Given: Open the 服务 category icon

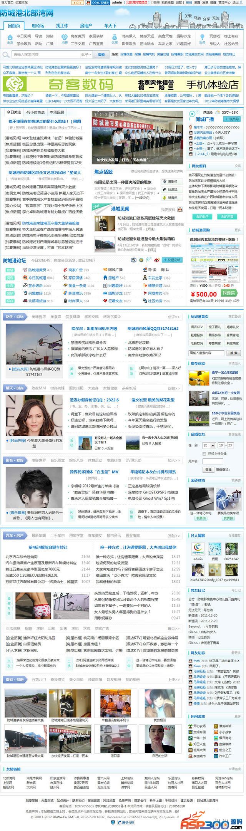Looking at the screenshot, I should point(203,39).
